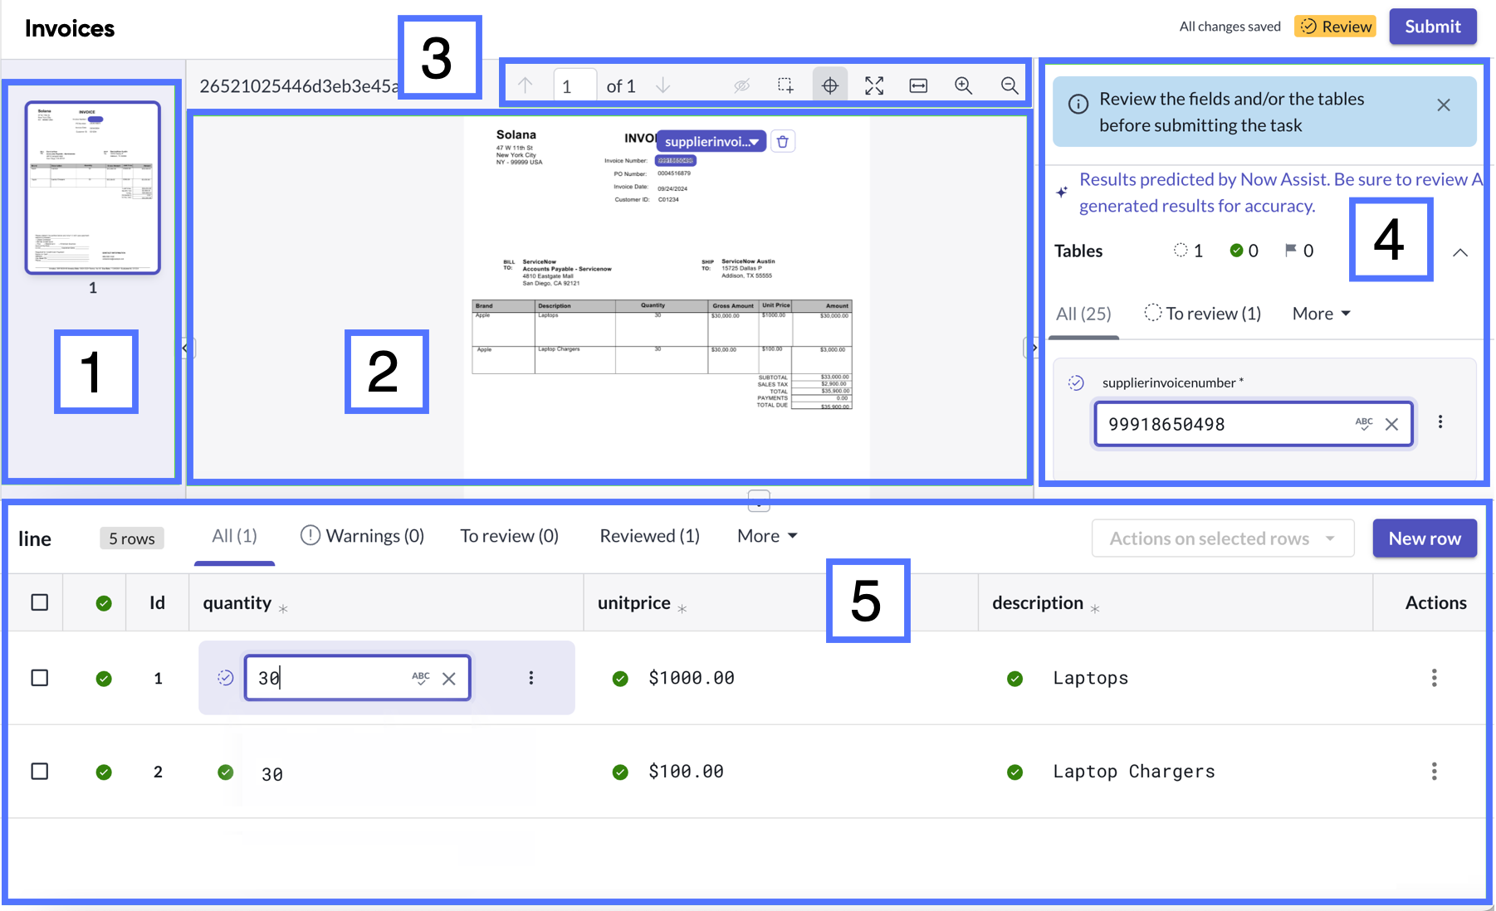
Task: Click row 2 quantity green check icon
Action: pyautogui.click(x=225, y=772)
